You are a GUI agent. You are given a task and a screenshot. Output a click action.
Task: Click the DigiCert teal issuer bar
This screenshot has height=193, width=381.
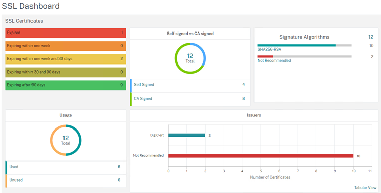[x=186, y=135]
